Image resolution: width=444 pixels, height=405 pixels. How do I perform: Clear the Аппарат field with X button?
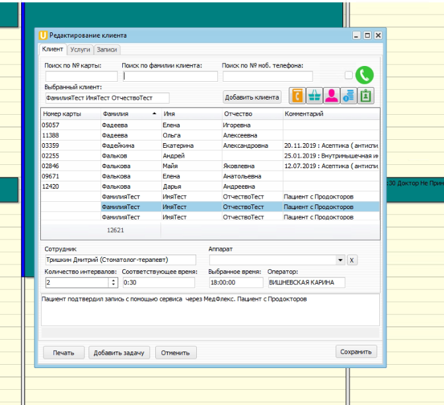tap(352, 261)
